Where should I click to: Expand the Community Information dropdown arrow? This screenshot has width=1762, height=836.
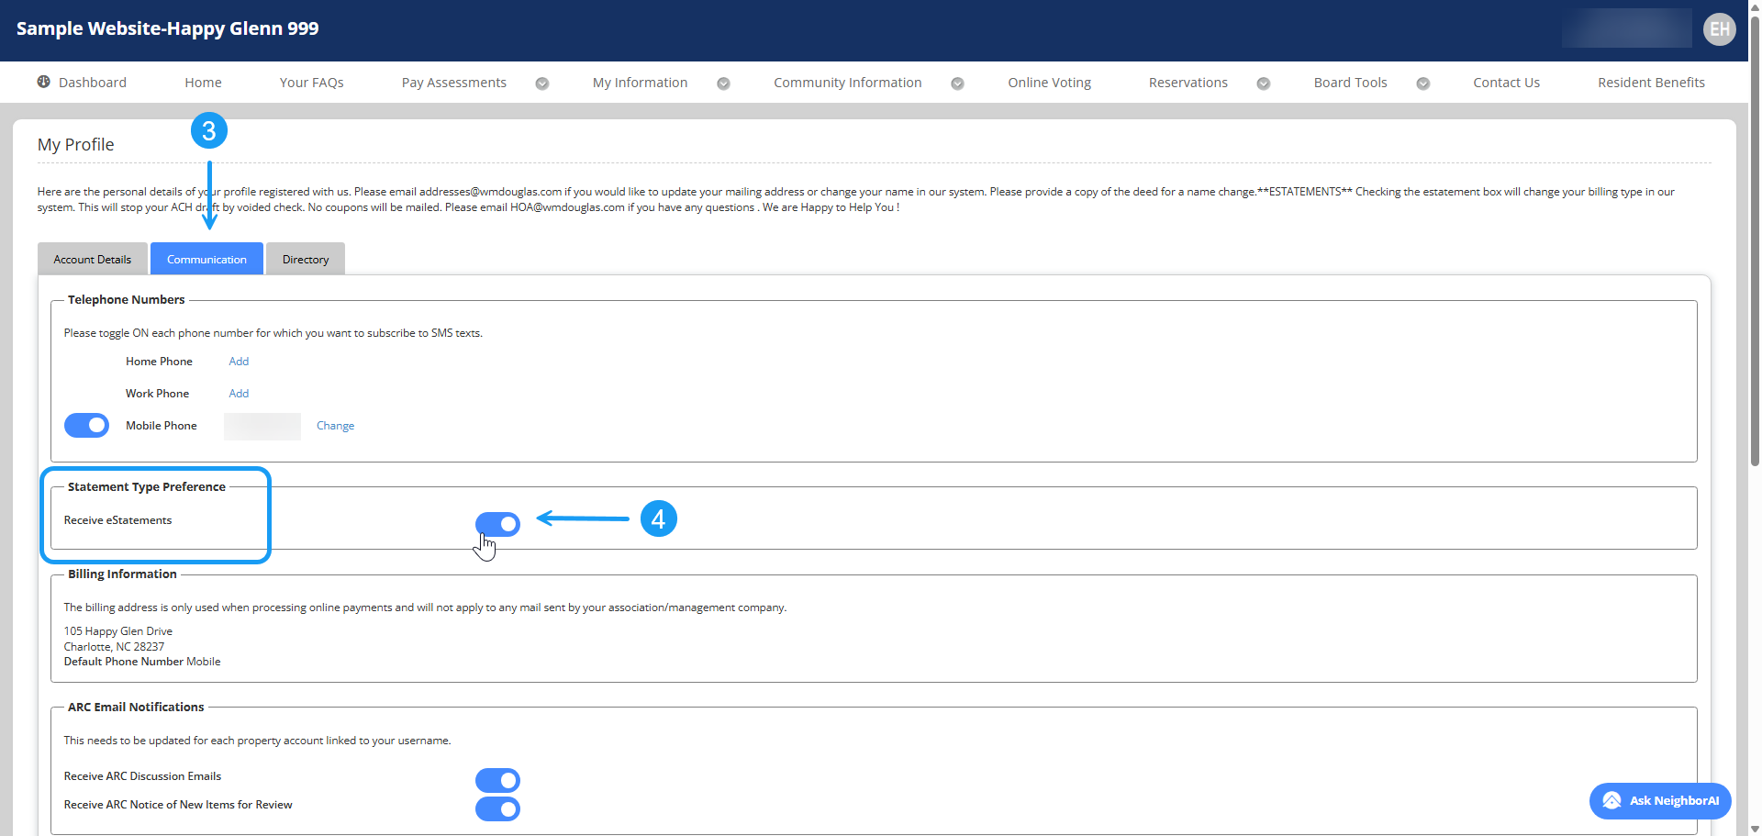(957, 84)
